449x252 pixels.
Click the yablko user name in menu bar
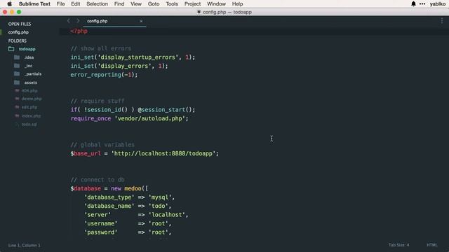click(x=438, y=3)
